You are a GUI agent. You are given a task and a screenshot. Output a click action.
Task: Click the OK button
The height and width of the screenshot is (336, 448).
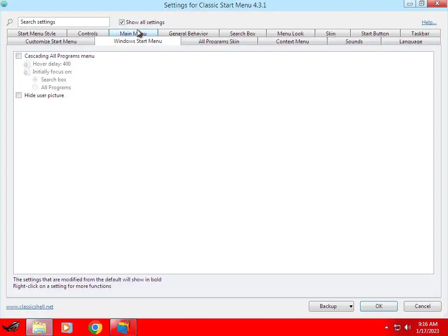[379, 306]
